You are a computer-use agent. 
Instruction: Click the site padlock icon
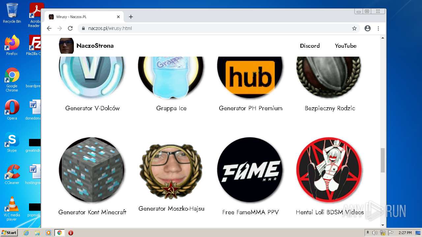83,28
